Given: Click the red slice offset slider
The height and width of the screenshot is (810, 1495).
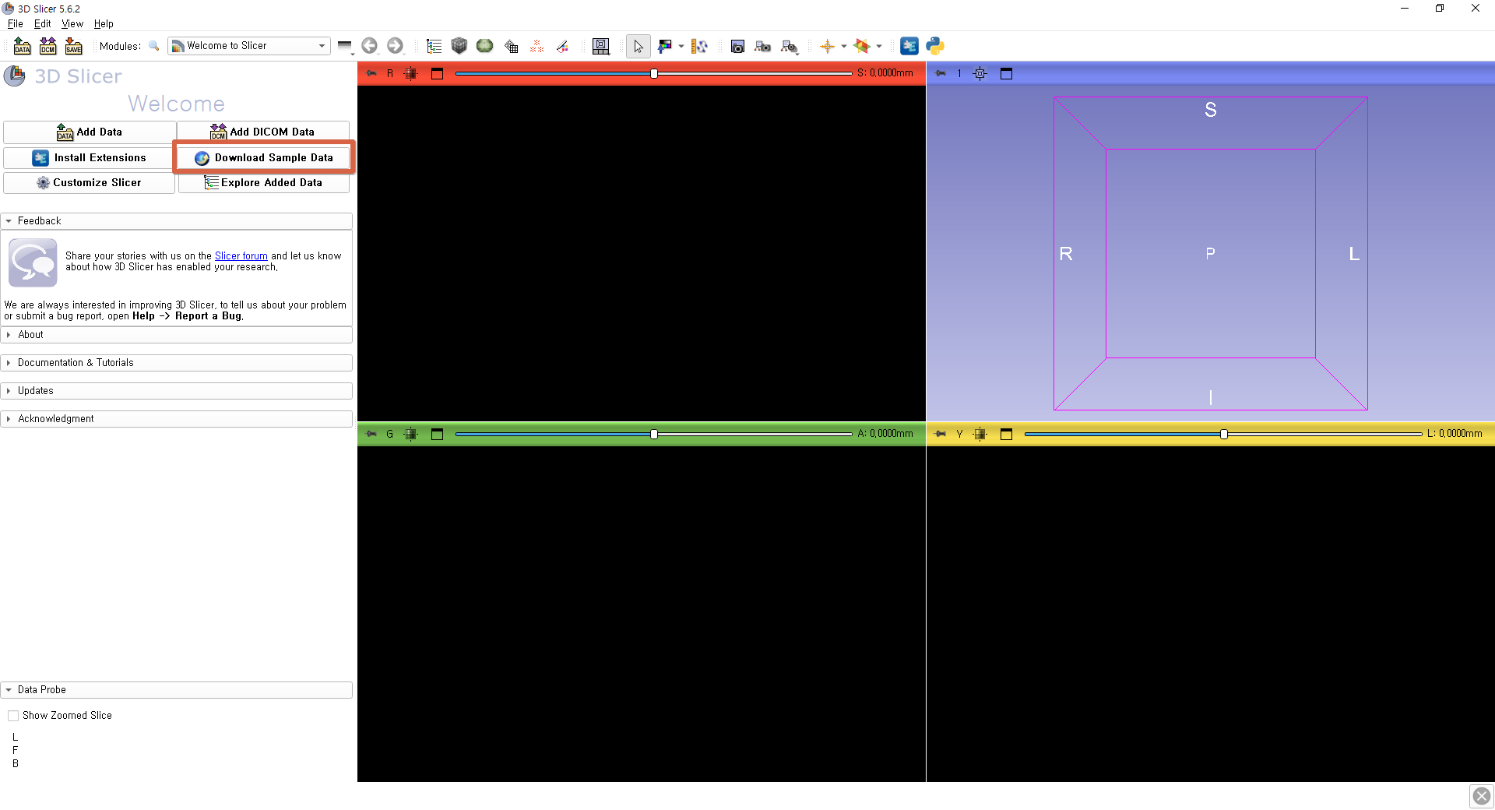Looking at the screenshot, I should pyautogui.click(x=654, y=73).
